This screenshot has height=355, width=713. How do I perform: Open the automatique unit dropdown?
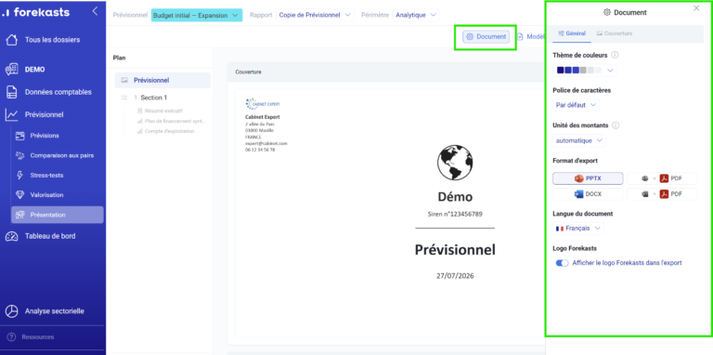[x=579, y=140]
